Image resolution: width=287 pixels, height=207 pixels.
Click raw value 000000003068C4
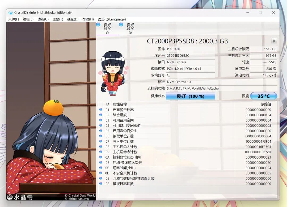(258, 136)
